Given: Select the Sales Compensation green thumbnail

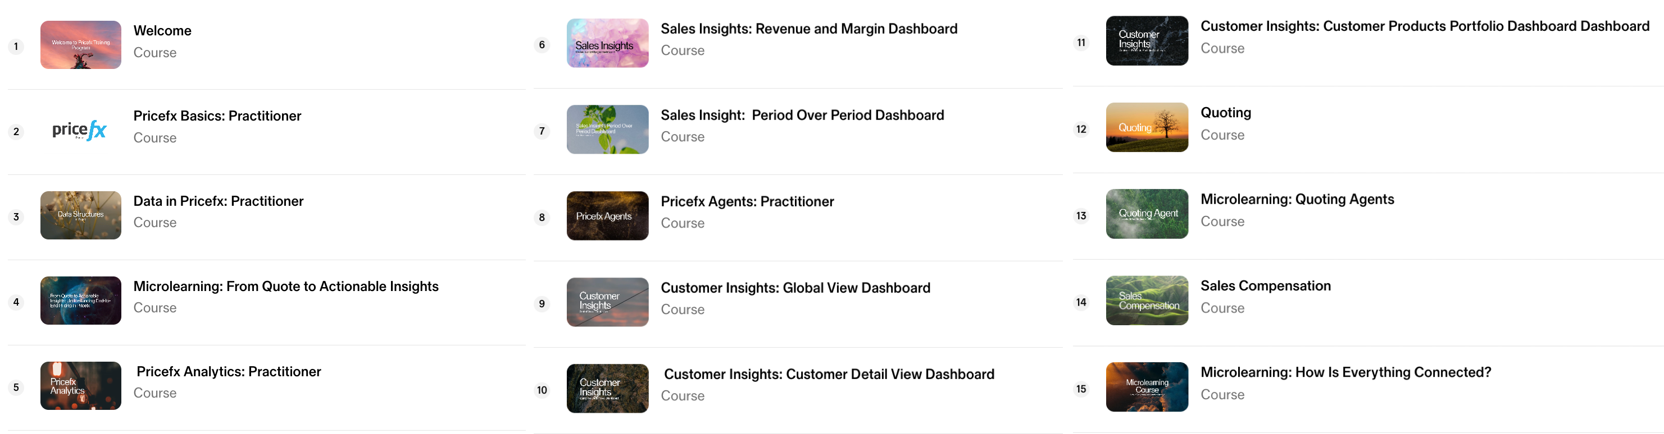Looking at the screenshot, I should (1147, 301).
